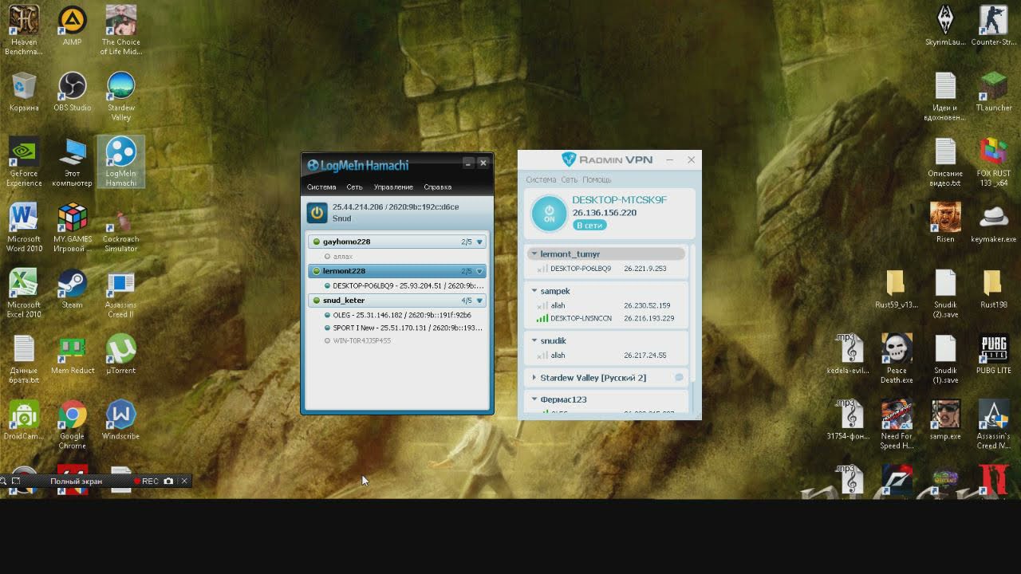Image resolution: width=1021 pixels, height=574 pixels.
Task: Open Mem Reduct desktop icon
Action: [x=72, y=355]
